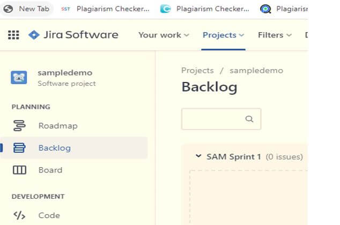The height and width of the screenshot is (225, 340).
Task: Open the Filters dropdown menu
Action: click(x=275, y=35)
